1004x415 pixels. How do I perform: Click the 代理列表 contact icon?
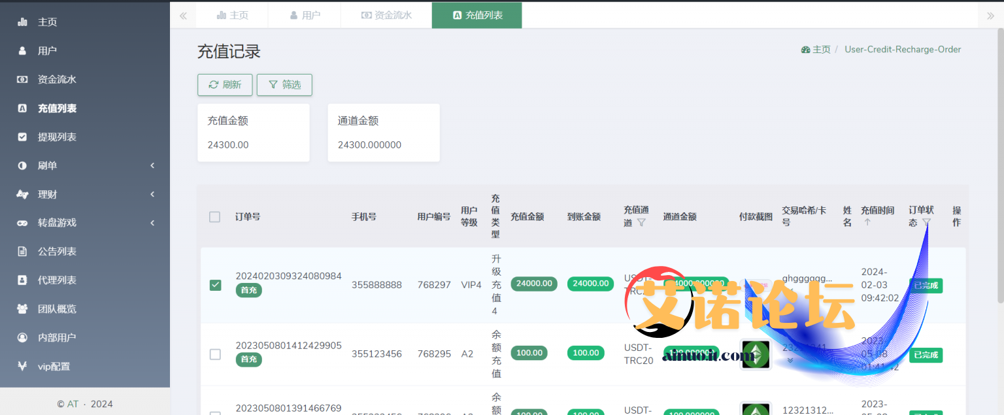point(22,280)
